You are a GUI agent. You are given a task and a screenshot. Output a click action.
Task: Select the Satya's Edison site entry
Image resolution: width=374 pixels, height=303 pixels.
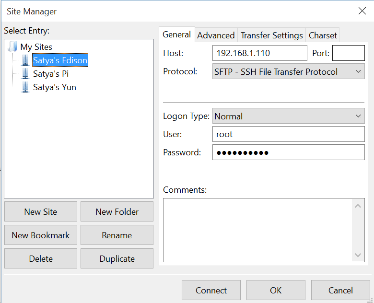(x=60, y=60)
